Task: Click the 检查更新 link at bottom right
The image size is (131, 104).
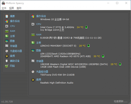Action: coord(121,101)
